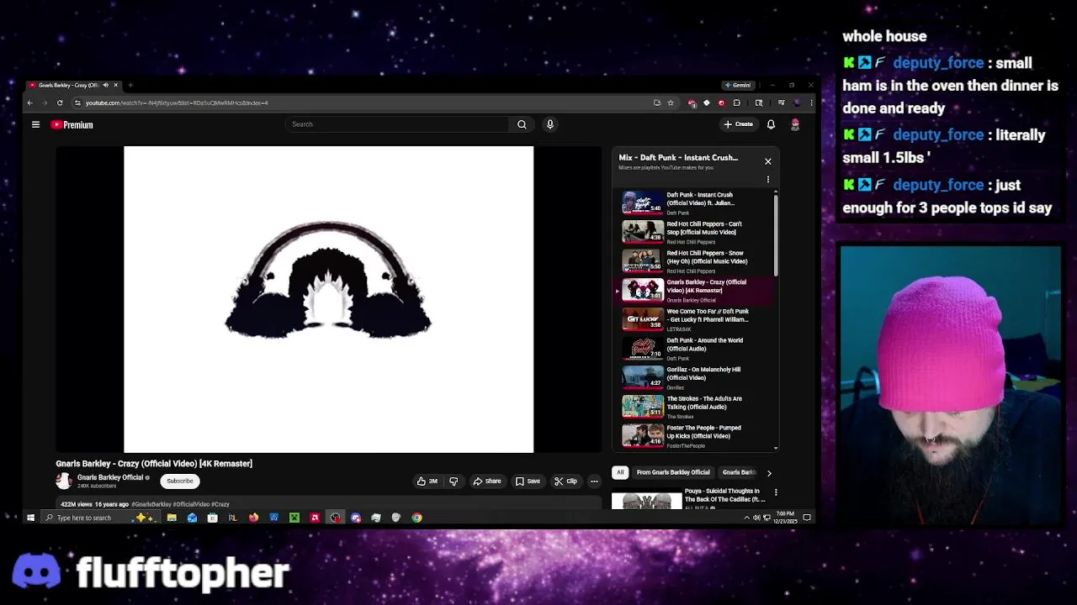
Task: Play Red Hot Chili Peppers Snow (Hey Oh)
Action: (695, 261)
